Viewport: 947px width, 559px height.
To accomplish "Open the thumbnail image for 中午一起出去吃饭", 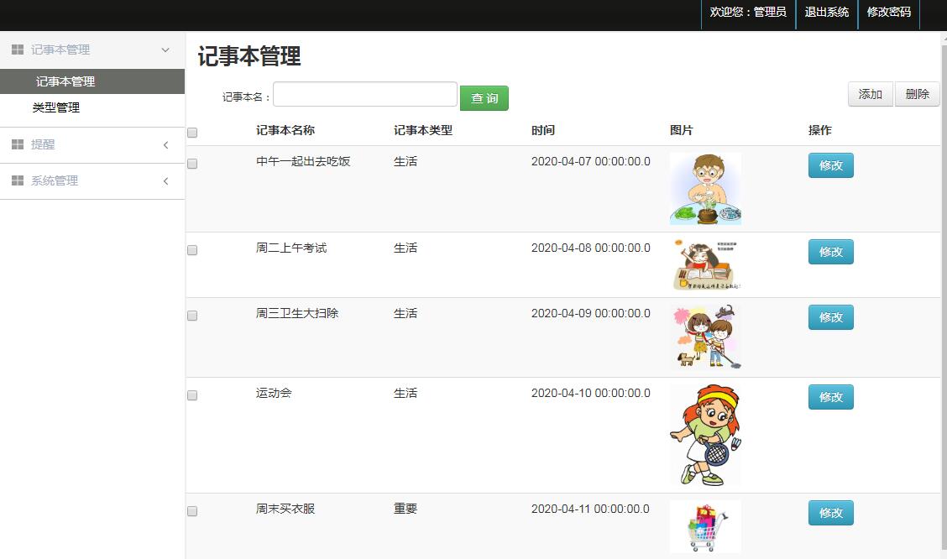I will pyautogui.click(x=705, y=189).
